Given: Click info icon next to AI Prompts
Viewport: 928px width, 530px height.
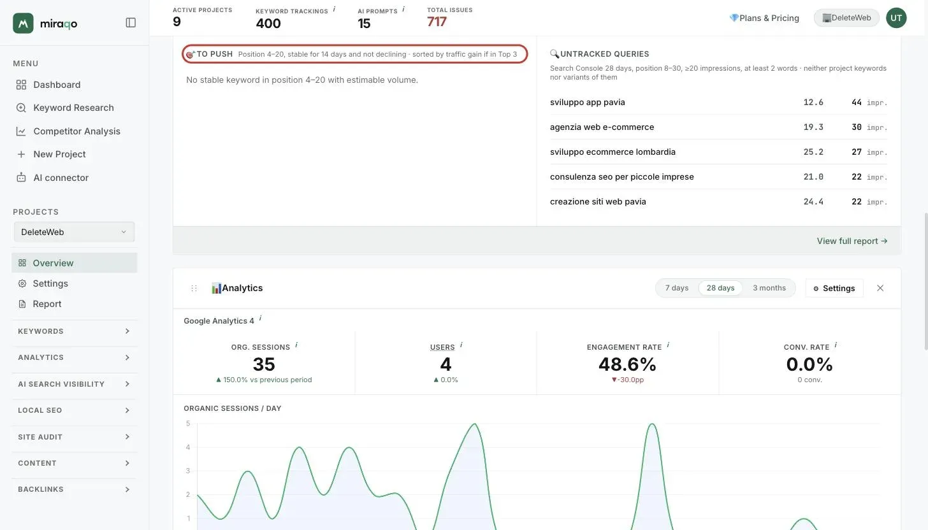Looking at the screenshot, I should [403, 10].
